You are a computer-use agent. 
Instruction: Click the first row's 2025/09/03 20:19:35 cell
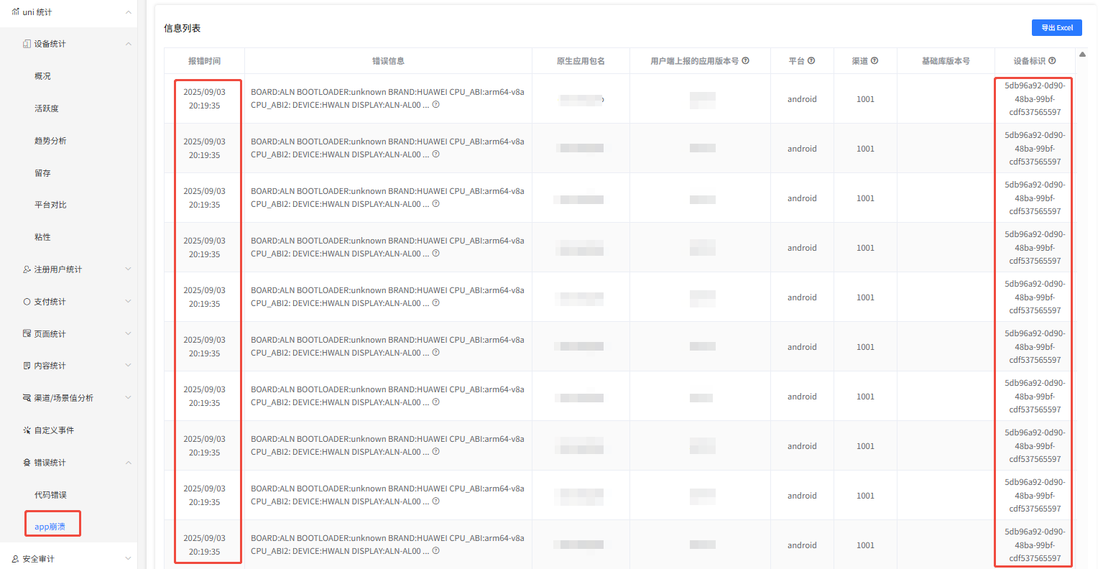click(204, 98)
